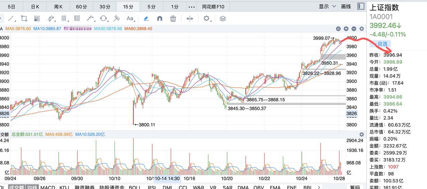The width and height of the screenshot is (427, 189).
Task: Select the VR indicator
Action: tap(213, 187)
